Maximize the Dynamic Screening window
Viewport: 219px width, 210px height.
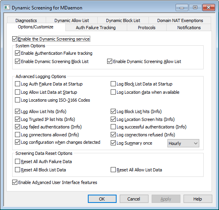195,7
